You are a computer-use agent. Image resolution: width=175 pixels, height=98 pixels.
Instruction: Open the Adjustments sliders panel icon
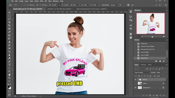(131, 20)
